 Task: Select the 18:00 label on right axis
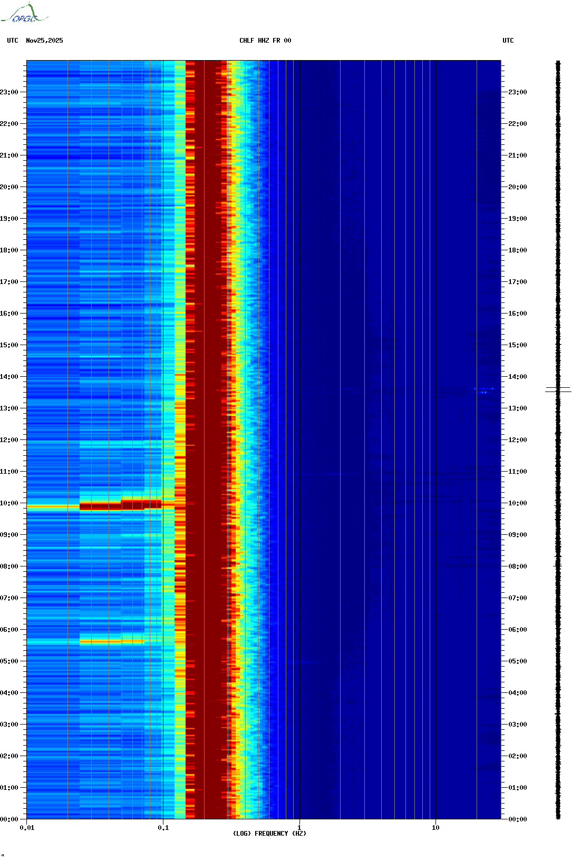tap(517, 250)
